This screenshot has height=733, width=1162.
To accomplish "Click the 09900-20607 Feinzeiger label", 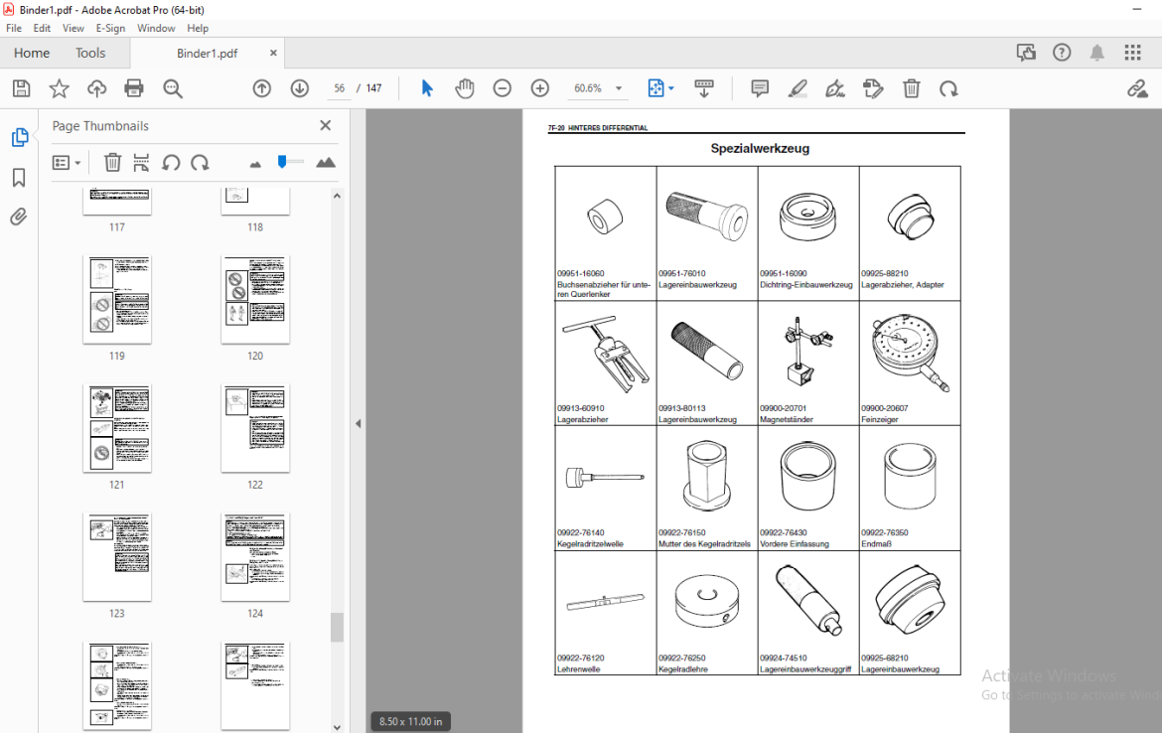I will 884,413.
